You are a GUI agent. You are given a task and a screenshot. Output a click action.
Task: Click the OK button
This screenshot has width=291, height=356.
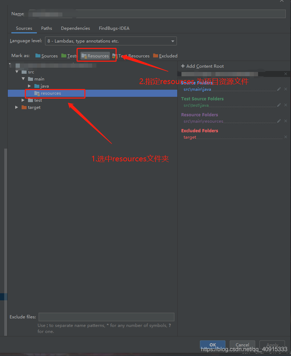click(x=212, y=344)
